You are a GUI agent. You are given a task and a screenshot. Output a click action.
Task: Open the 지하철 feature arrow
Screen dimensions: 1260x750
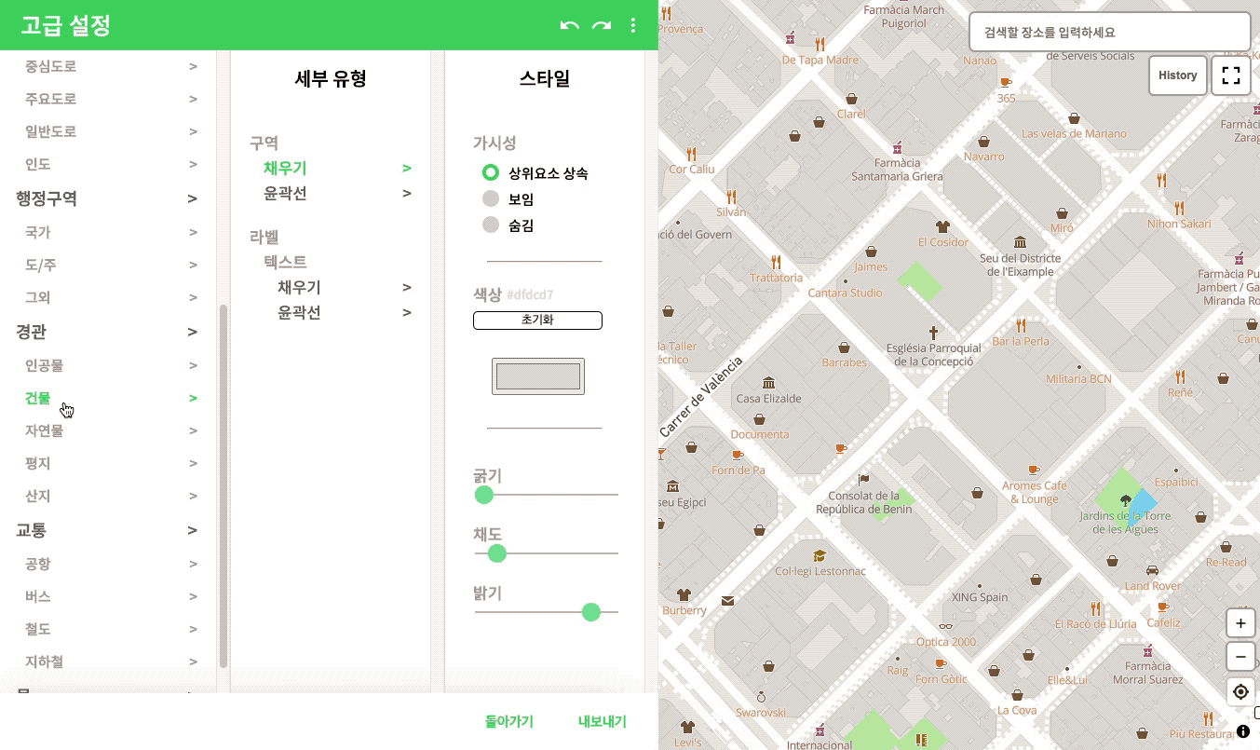pos(193,661)
